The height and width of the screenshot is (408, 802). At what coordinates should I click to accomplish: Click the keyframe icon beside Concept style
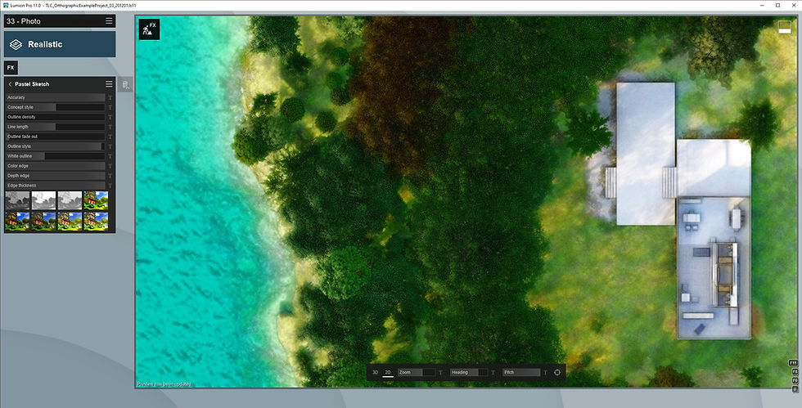(x=110, y=107)
